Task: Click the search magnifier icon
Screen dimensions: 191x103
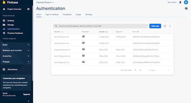Action: click(56, 26)
